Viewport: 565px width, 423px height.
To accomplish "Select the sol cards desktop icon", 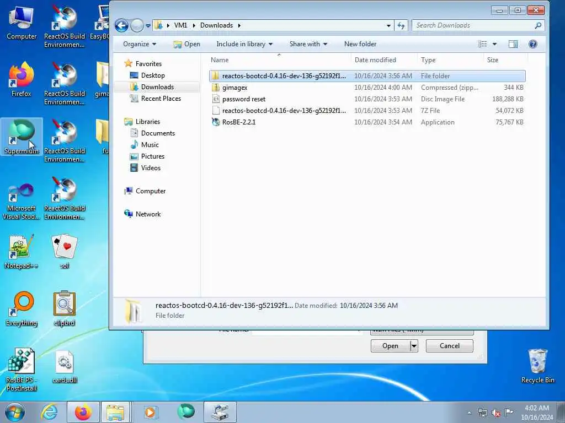I will point(65,251).
